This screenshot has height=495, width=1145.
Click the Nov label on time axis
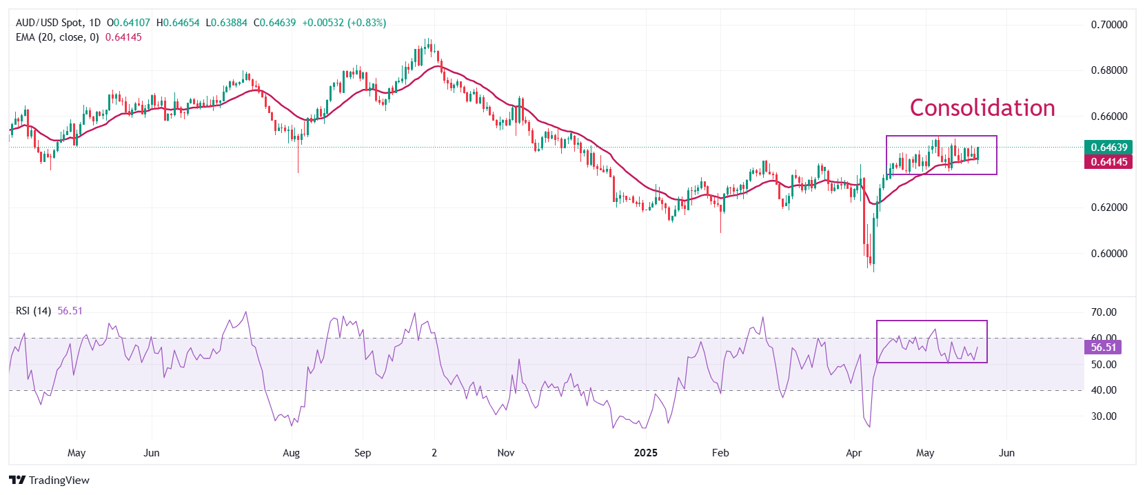pos(506,453)
